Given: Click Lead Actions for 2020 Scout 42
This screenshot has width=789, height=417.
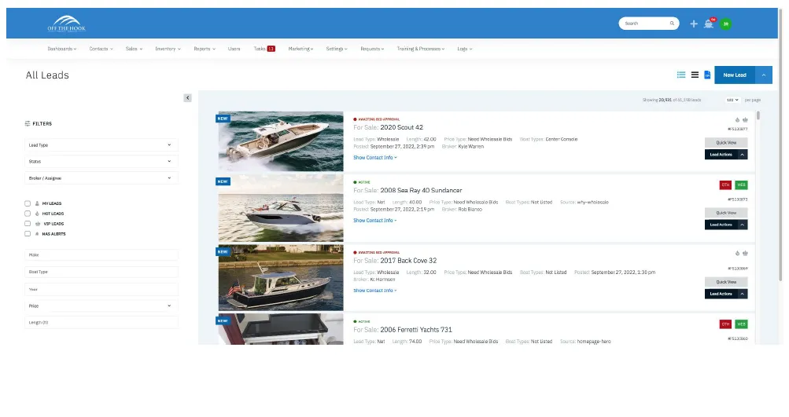Looking at the screenshot, I should [721, 155].
